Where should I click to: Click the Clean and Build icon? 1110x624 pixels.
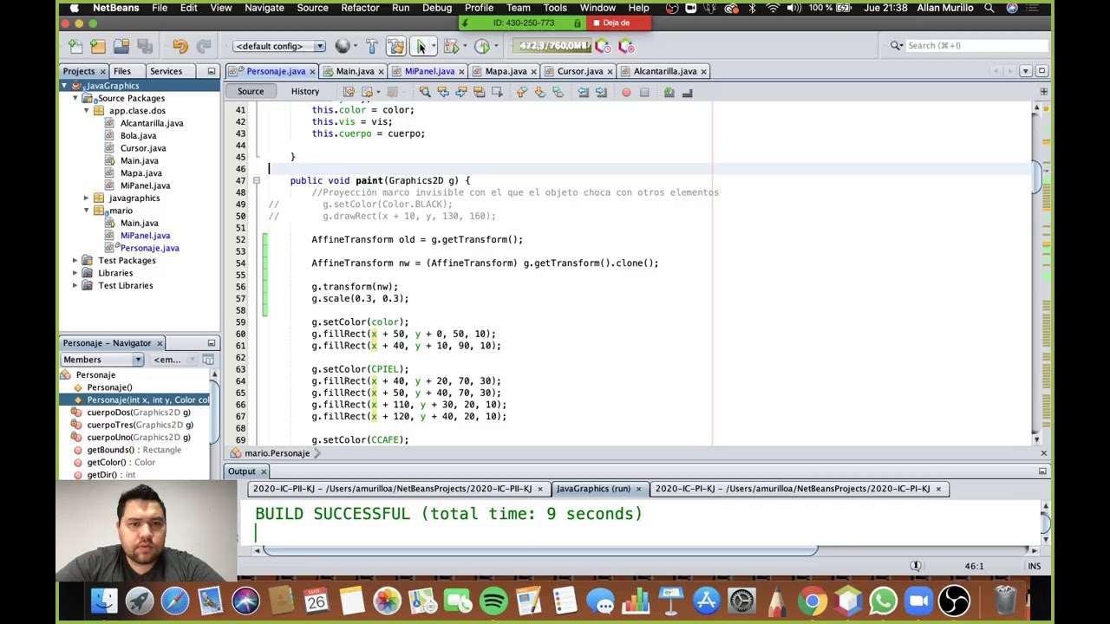[396, 46]
